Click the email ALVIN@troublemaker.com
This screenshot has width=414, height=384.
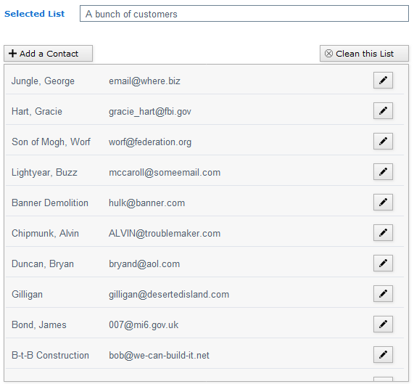click(165, 233)
